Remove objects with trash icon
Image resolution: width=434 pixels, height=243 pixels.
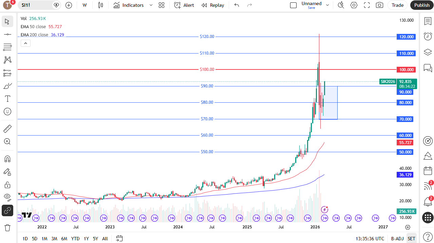(x=7, y=227)
